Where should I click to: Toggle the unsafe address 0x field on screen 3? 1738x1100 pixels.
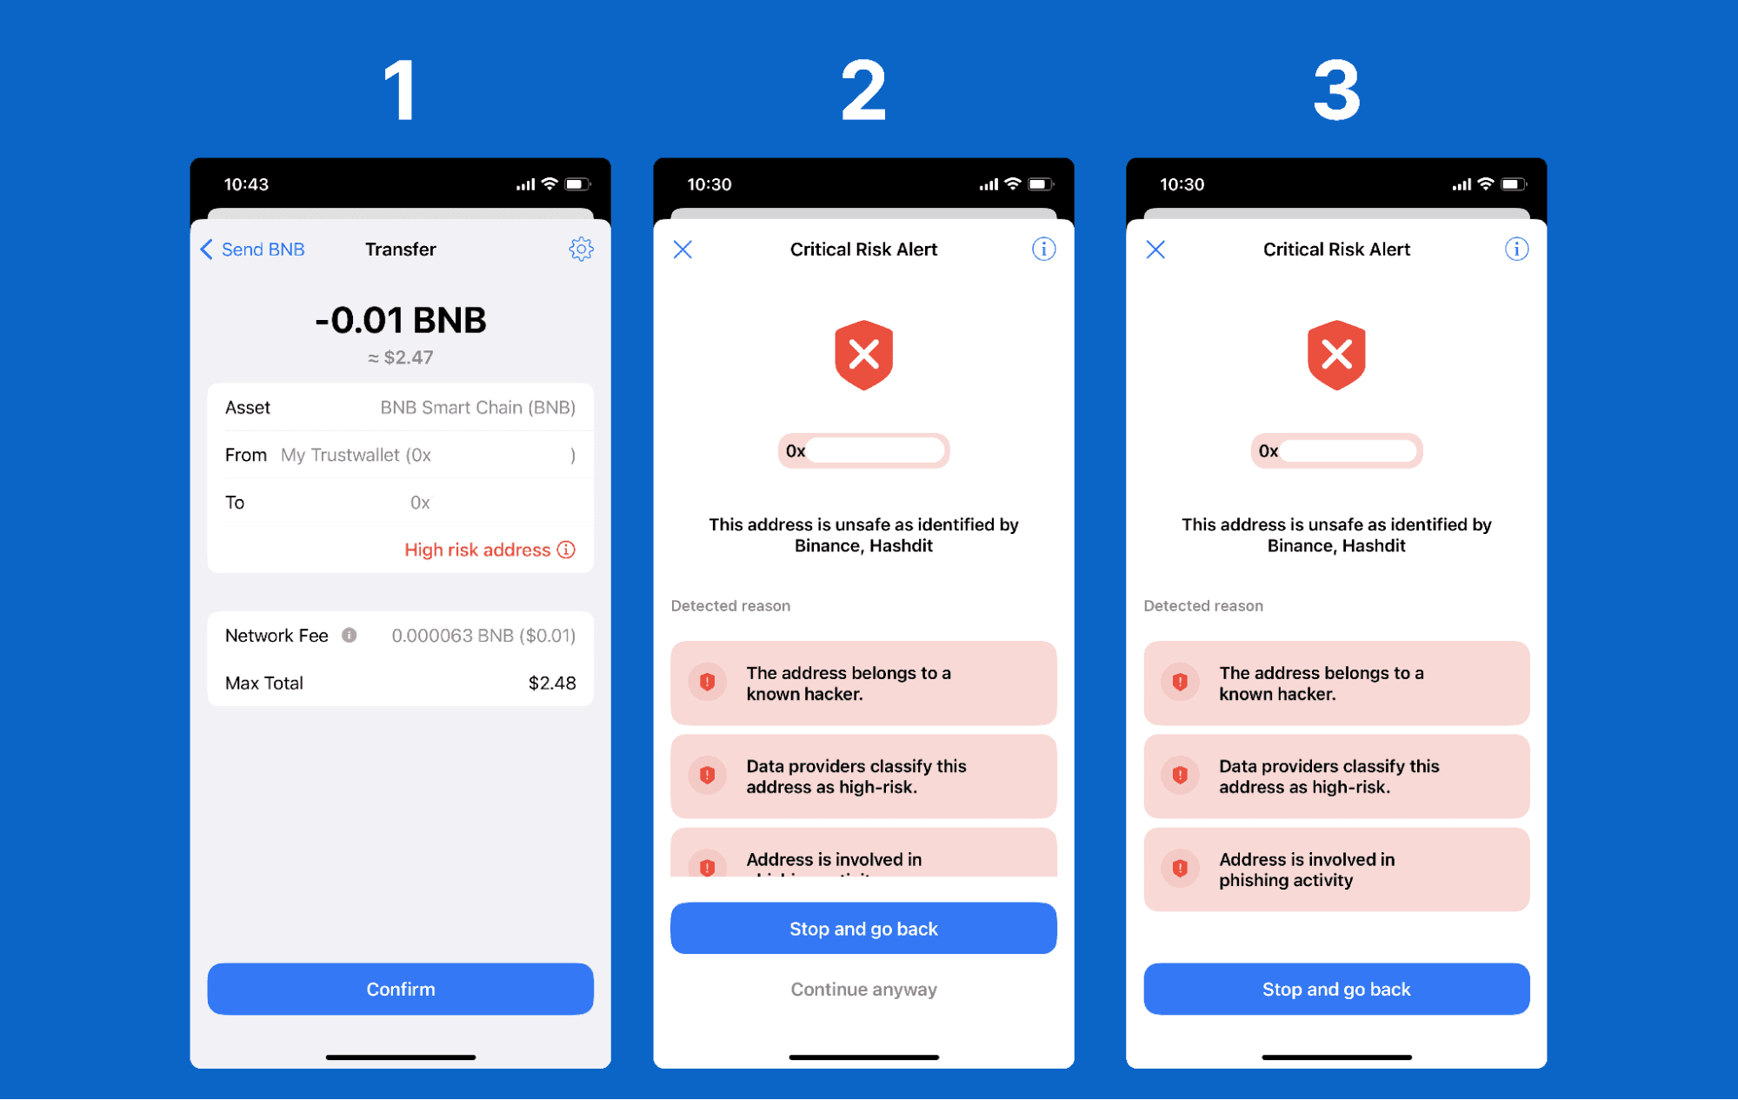click(1336, 449)
